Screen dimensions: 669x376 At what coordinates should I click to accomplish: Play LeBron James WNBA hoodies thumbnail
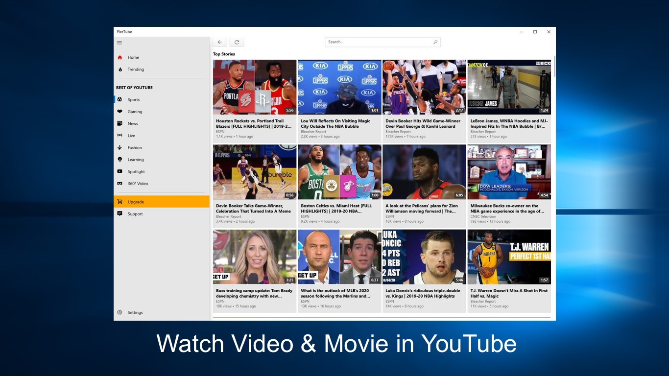point(509,87)
